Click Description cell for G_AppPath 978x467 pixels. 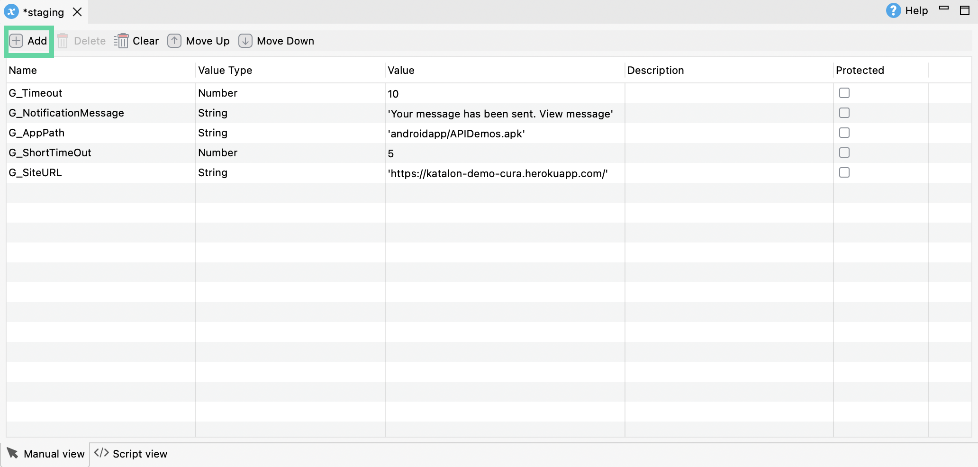tap(729, 133)
